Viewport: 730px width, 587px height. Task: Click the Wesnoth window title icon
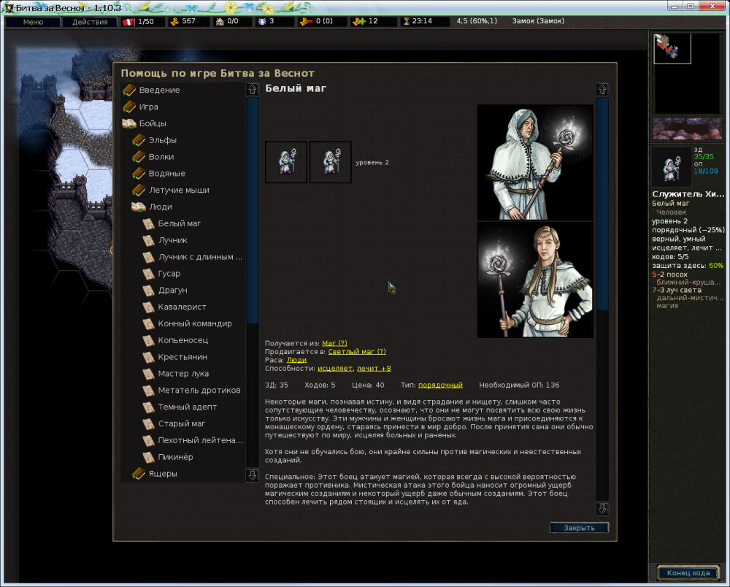(x=8, y=8)
